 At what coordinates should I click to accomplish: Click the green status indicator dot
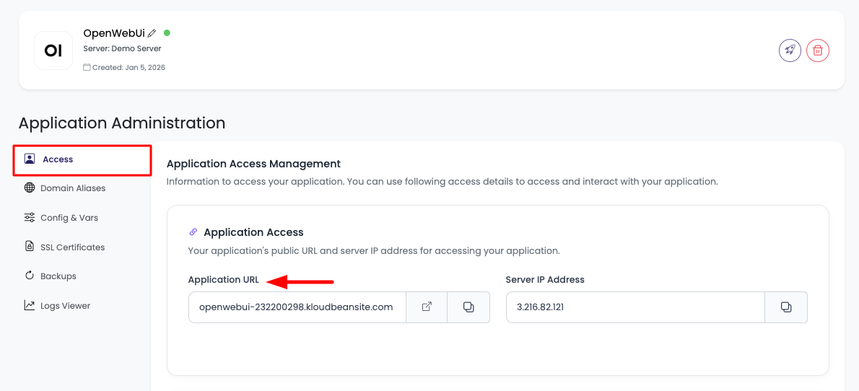167,33
